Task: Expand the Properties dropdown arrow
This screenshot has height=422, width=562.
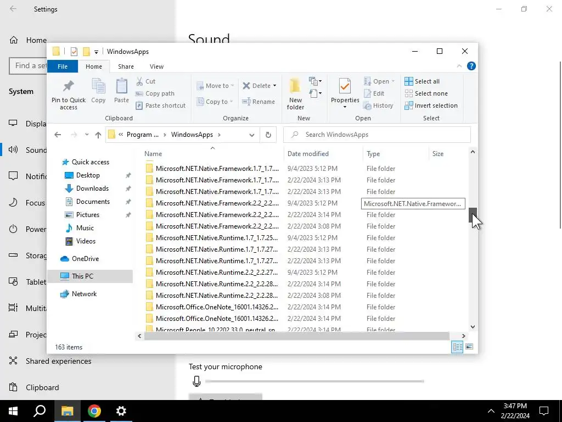Action: (x=345, y=107)
